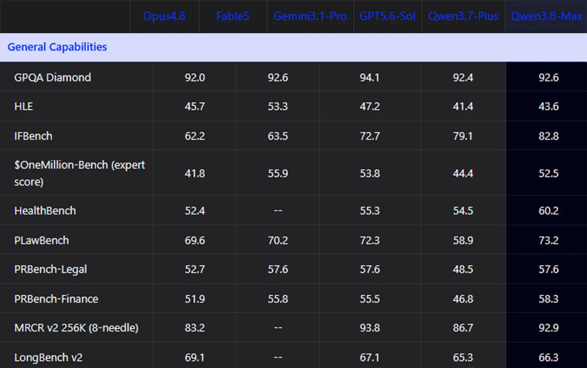587x368 pixels.
Task: Click the 55.3 score in HealthBench row
Action: [x=369, y=211]
